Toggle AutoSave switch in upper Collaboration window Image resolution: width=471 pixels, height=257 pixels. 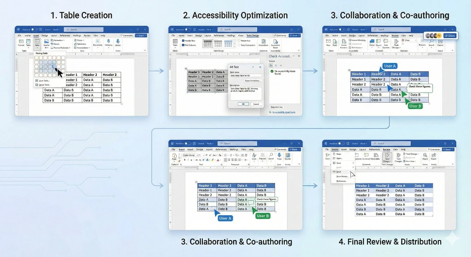342,29
